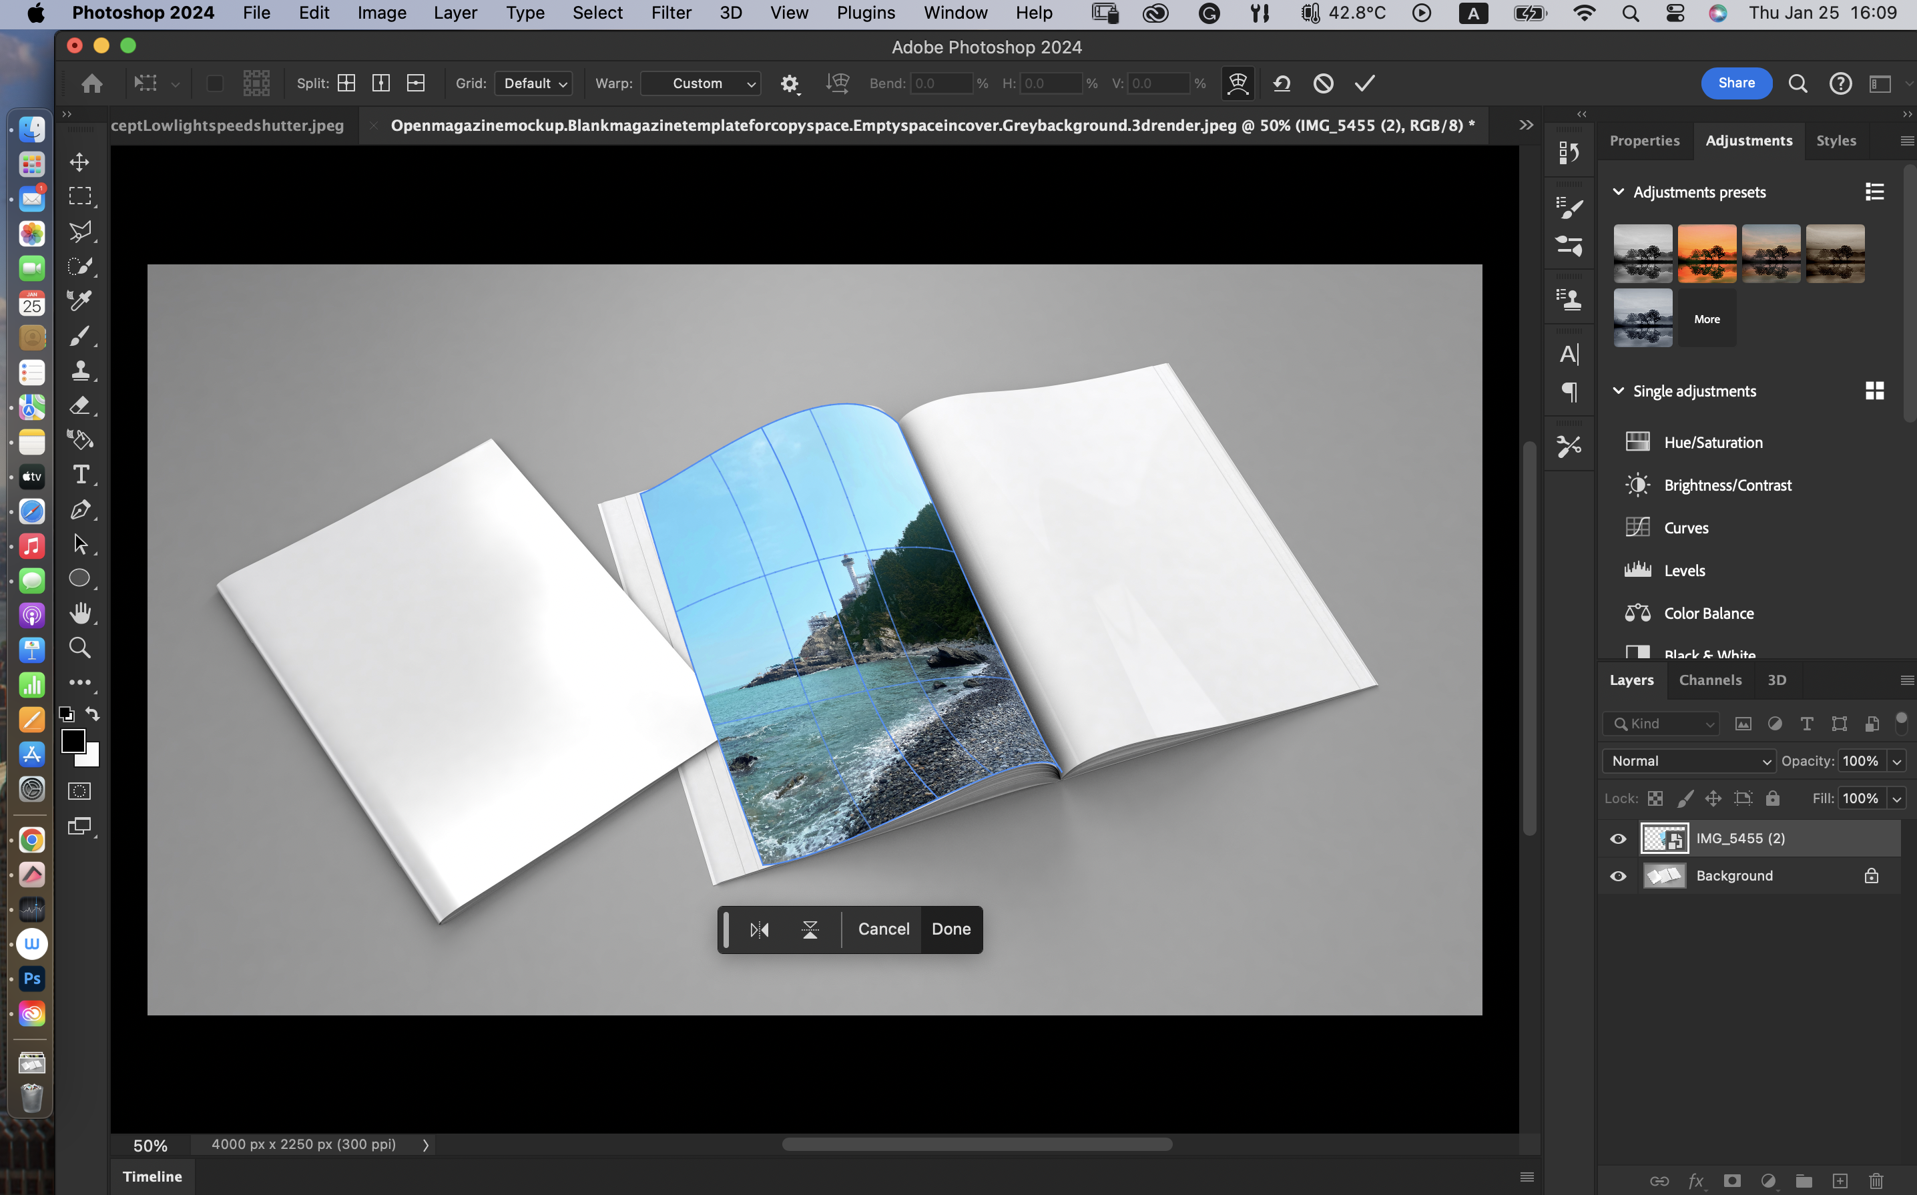
Task: Click the Done button
Action: [x=950, y=929]
